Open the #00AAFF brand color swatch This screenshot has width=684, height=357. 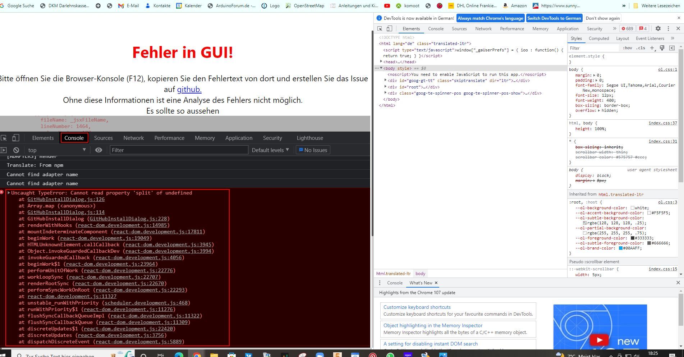pyautogui.click(x=620, y=248)
